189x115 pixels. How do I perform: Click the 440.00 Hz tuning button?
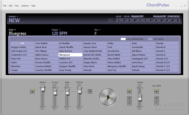pos(174,16)
